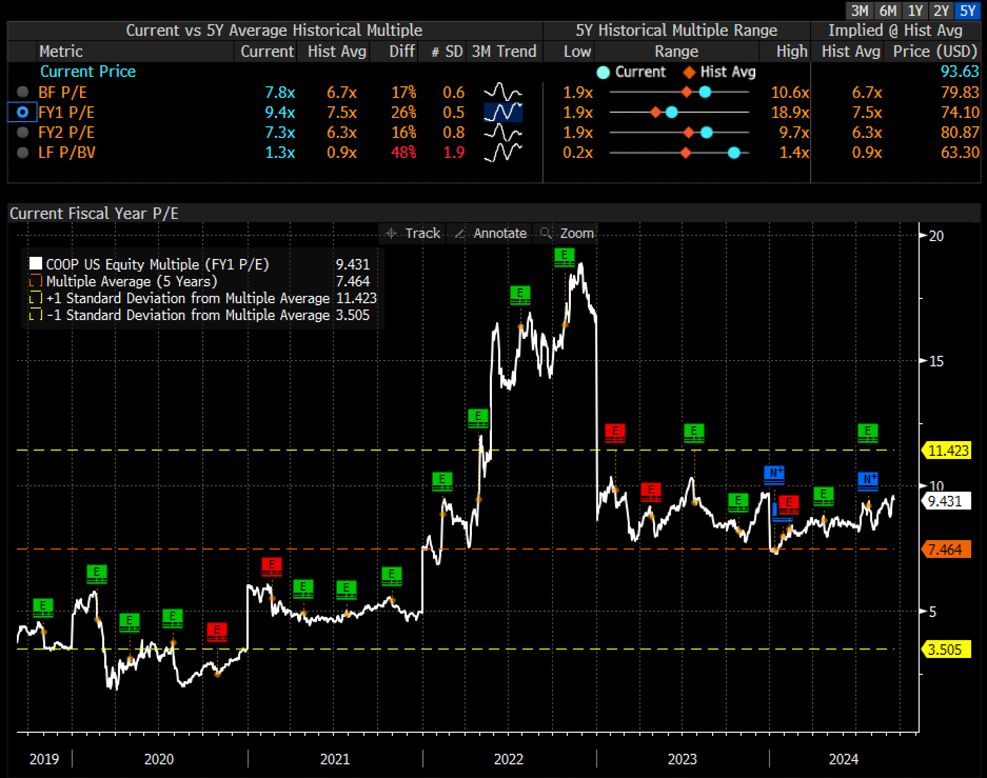Click the 18.9x high value
Screen dimensions: 987x778
(x=790, y=113)
